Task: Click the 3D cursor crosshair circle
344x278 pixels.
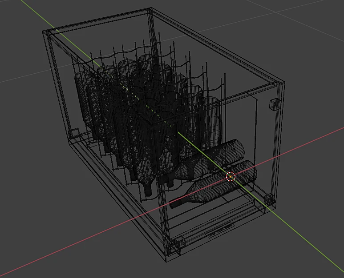Action: (x=231, y=176)
